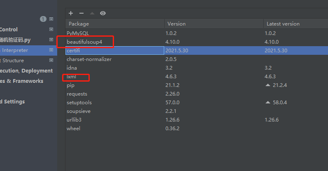Click the minus icon to uninstall package

pos(81,13)
